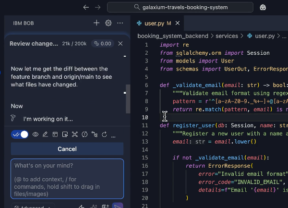Image resolution: width=288 pixels, height=208 pixels.
Task: Click the 0.00 cost badge
Action: (103, 44)
